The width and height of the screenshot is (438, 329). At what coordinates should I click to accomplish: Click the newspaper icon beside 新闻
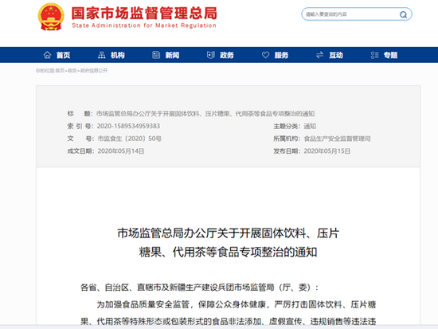156,55
